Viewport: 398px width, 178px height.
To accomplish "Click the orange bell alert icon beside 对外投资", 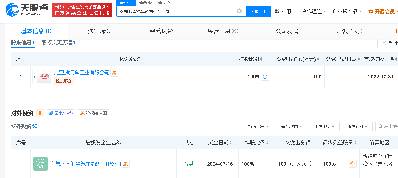I will coord(40,113).
